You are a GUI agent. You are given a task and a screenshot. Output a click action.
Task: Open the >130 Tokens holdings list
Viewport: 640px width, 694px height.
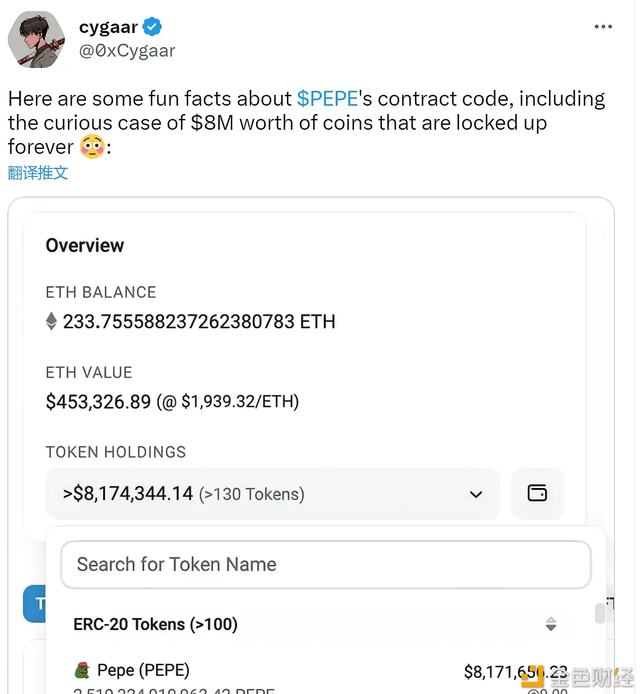click(250, 494)
